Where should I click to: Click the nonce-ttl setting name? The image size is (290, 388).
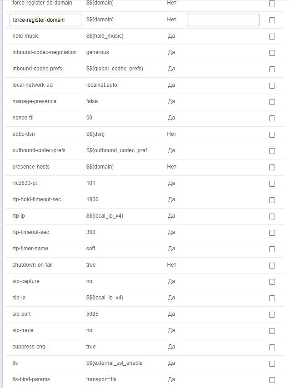click(23, 118)
